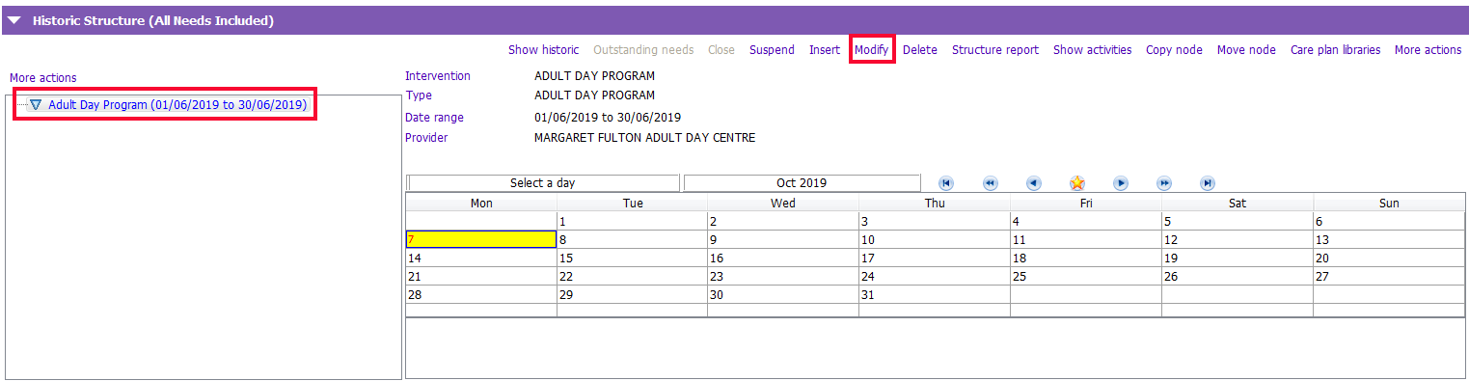Select day 8 in the calendar

pos(632,240)
